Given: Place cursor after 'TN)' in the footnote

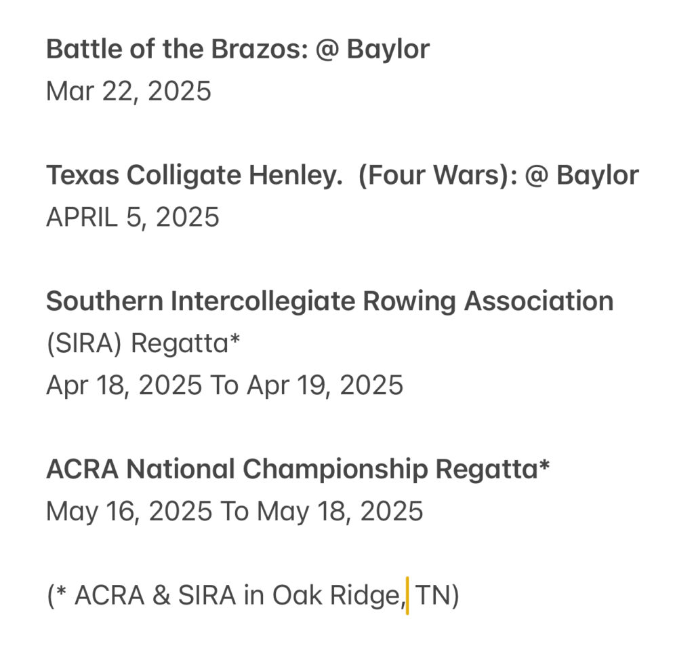Looking at the screenshot, I should click(x=460, y=595).
